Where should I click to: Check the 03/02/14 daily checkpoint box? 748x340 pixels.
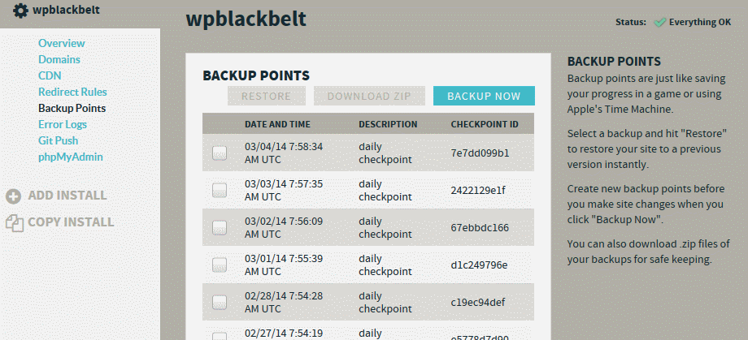[220, 228]
